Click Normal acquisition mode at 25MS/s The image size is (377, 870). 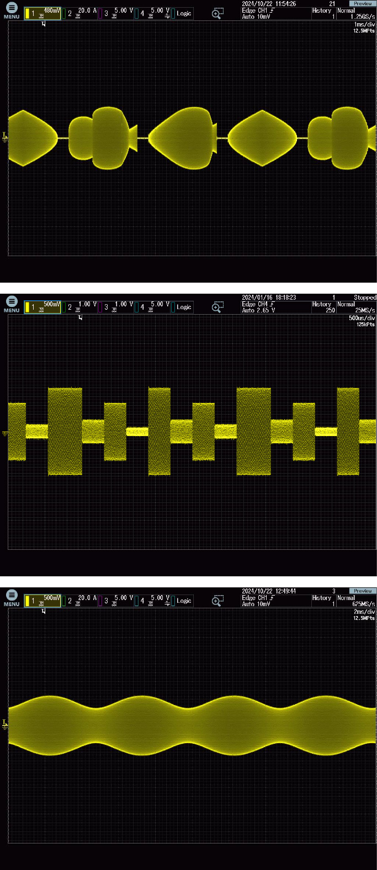tap(357, 307)
